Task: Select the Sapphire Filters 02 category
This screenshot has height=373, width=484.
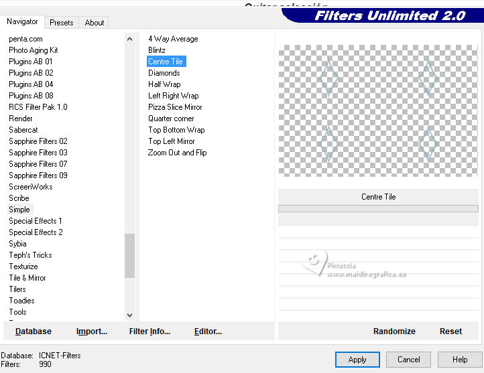Action: point(38,141)
